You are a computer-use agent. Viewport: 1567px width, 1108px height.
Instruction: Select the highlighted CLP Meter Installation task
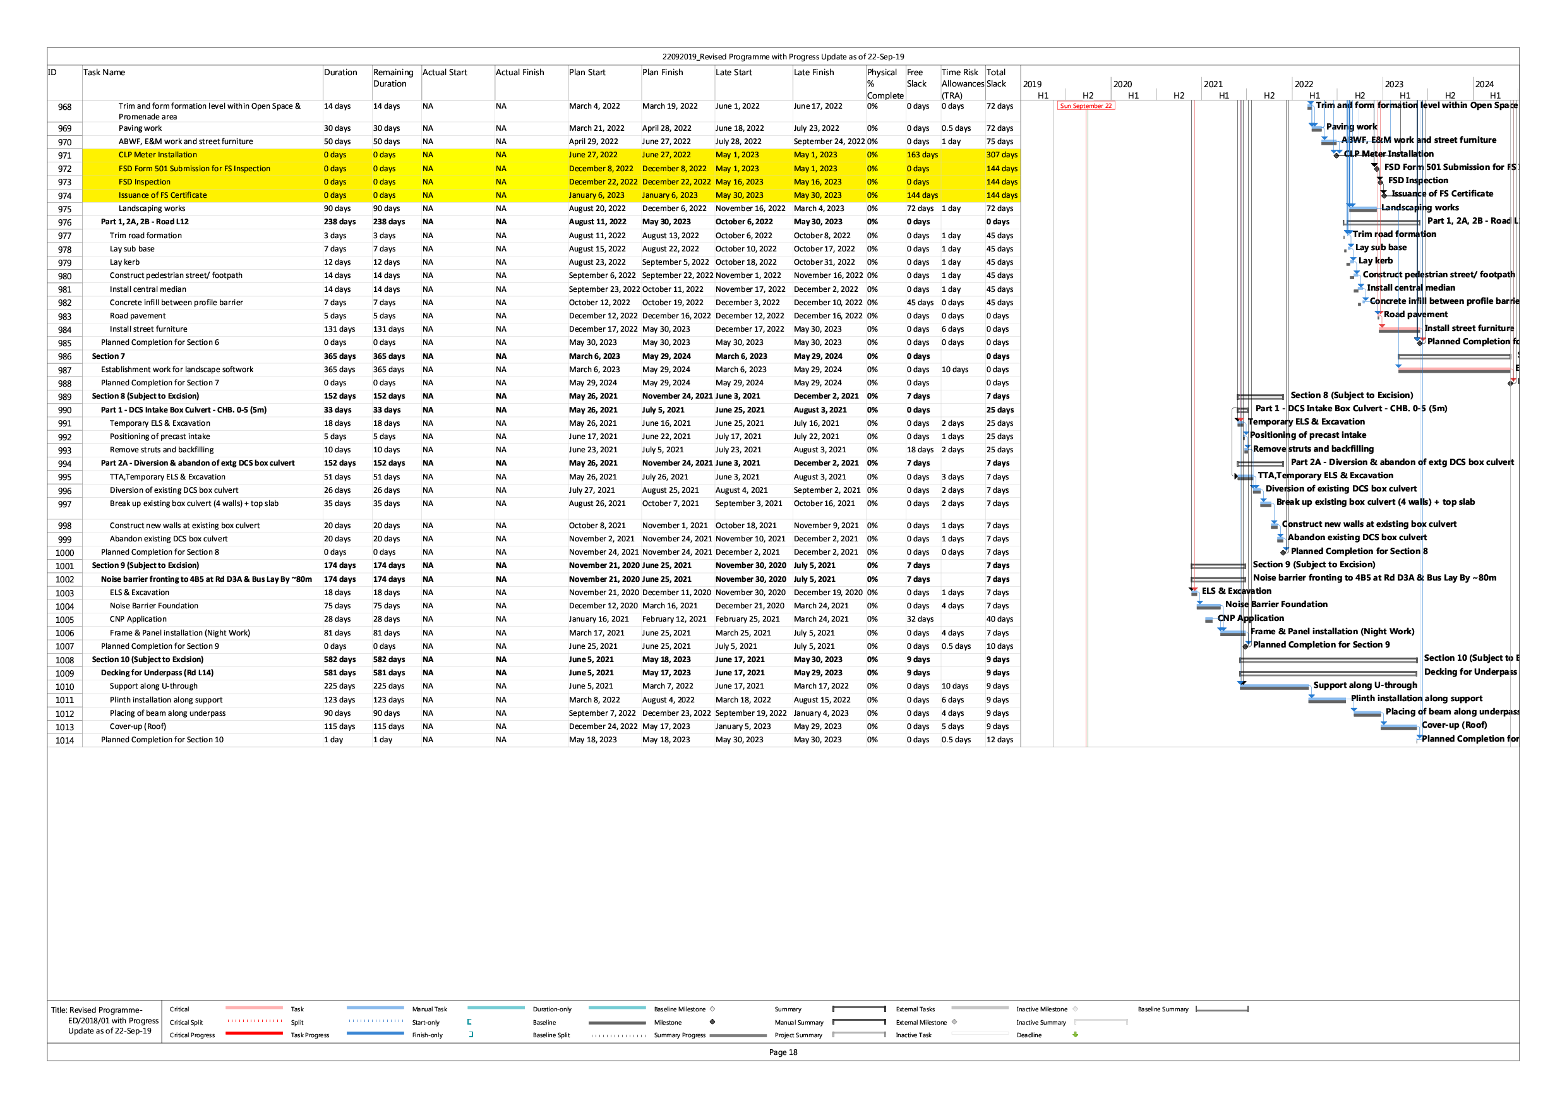coord(157,155)
